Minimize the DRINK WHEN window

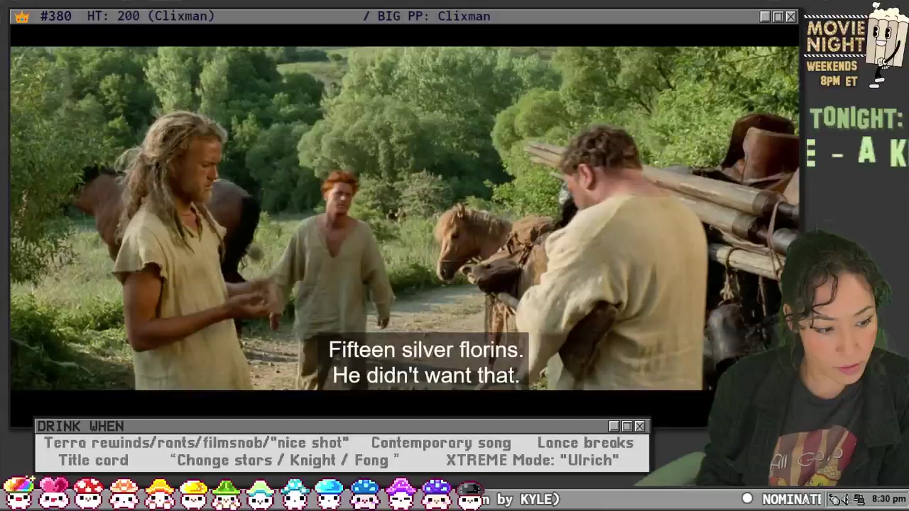point(614,426)
